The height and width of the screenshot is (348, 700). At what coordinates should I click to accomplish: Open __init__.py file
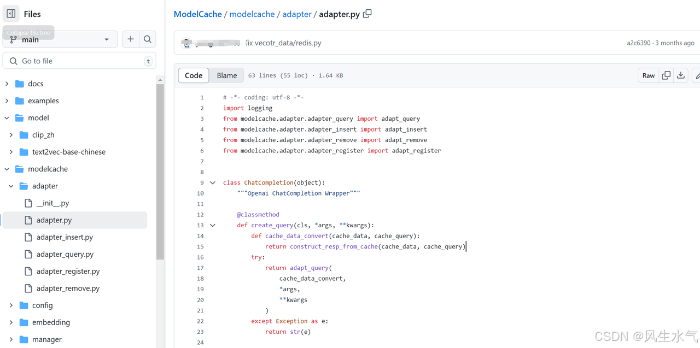coord(52,203)
